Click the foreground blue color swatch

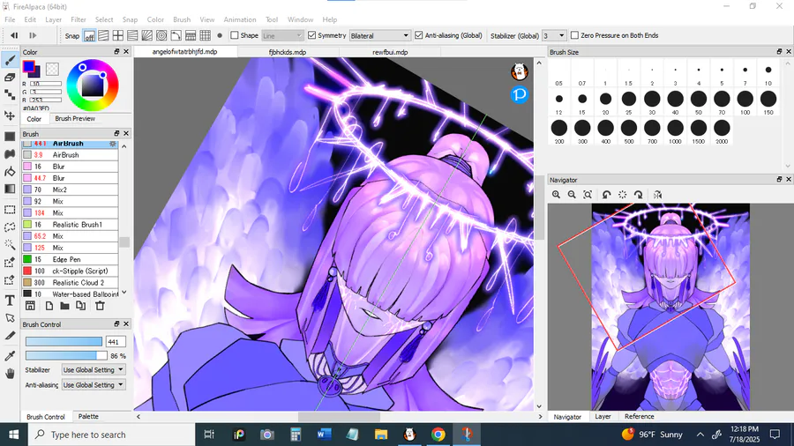coord(29,66)
